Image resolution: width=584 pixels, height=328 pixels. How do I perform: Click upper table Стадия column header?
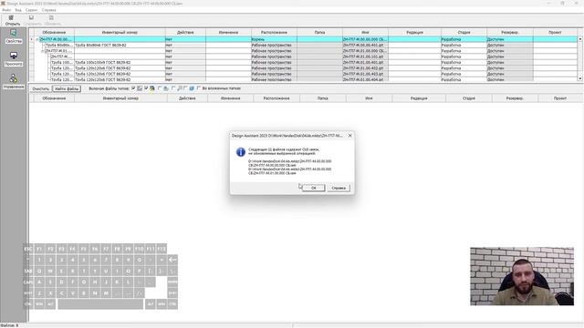point(464,33)
